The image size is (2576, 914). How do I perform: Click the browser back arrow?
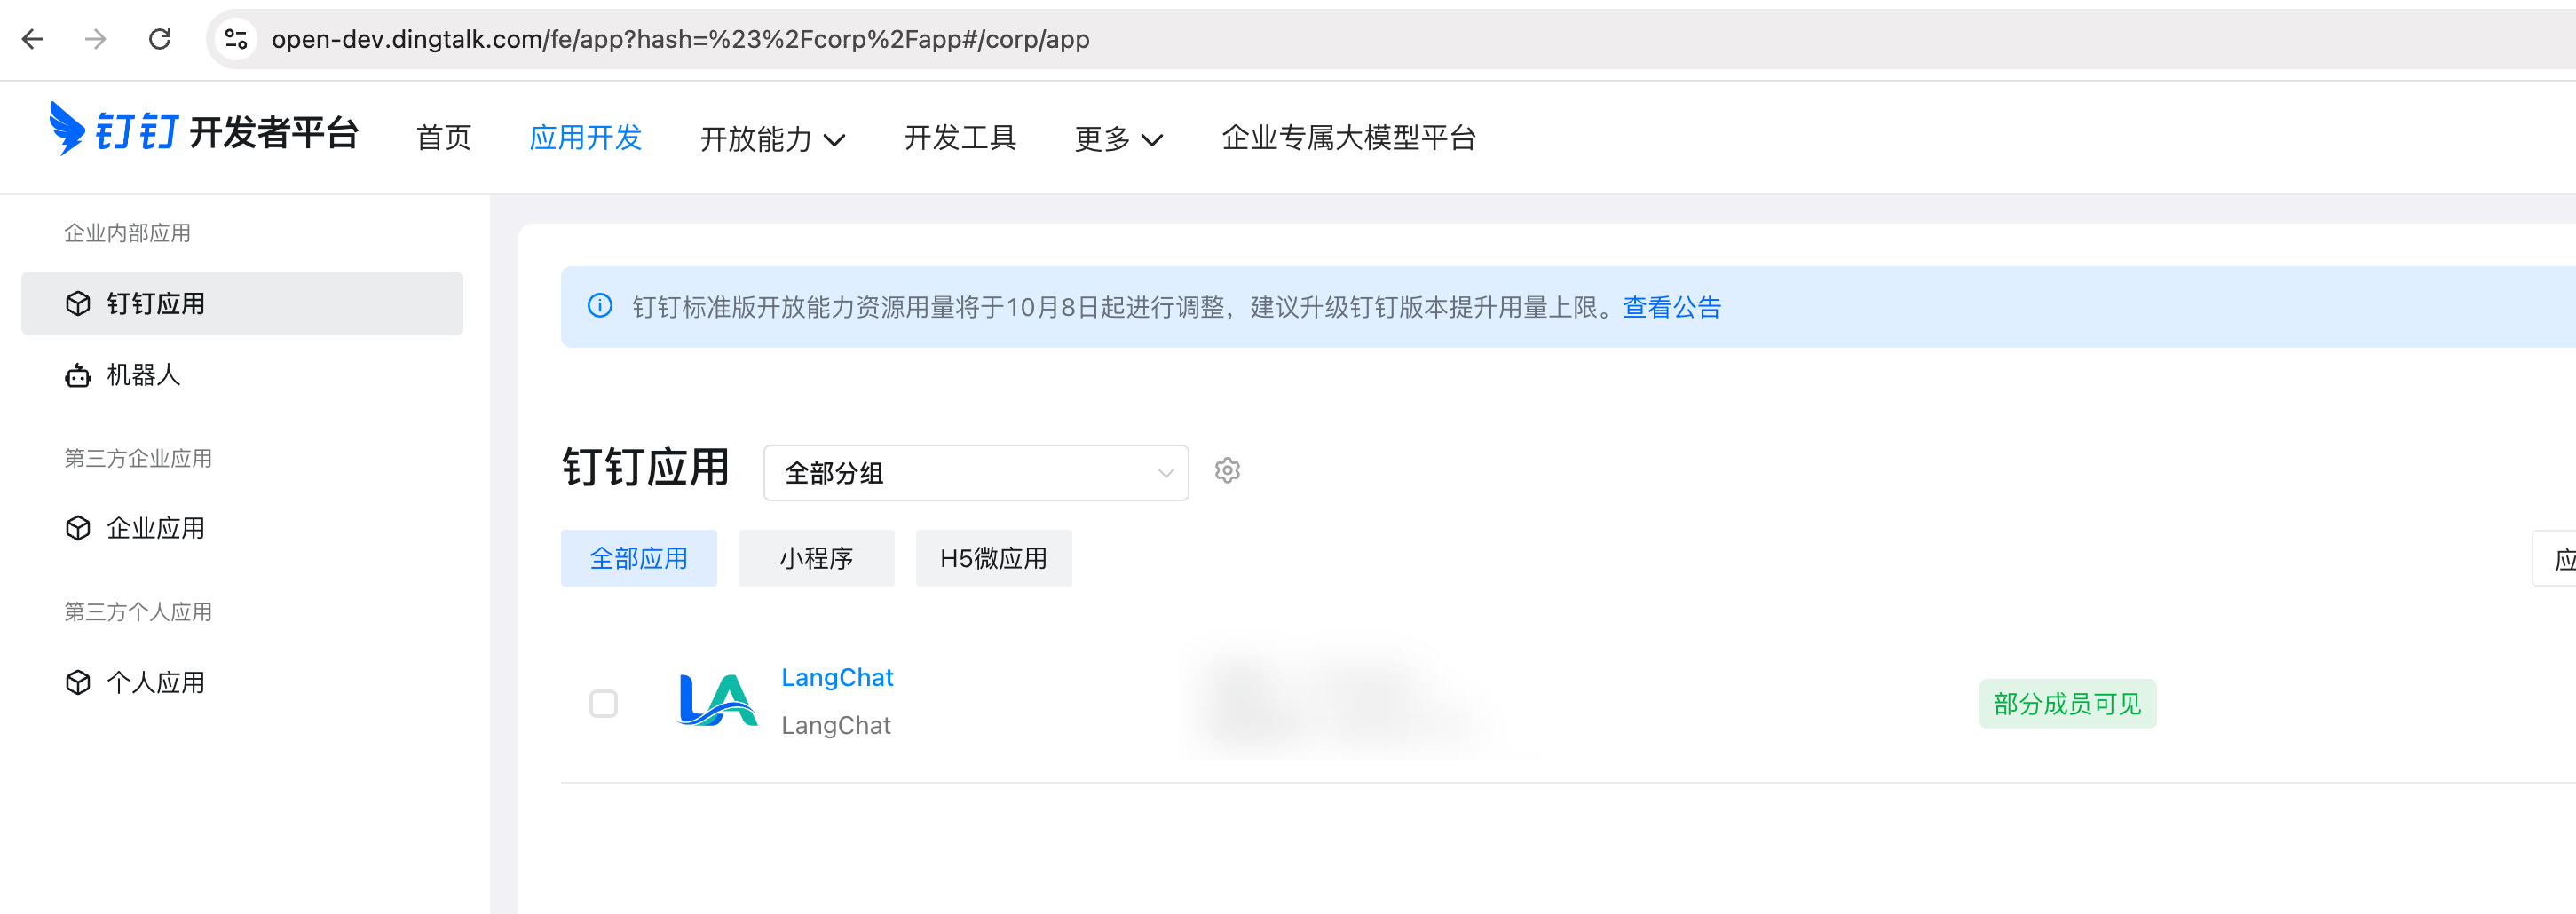coord(33,39)
